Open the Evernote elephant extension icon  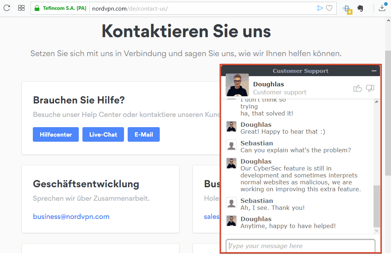click(x=360, y=8)
